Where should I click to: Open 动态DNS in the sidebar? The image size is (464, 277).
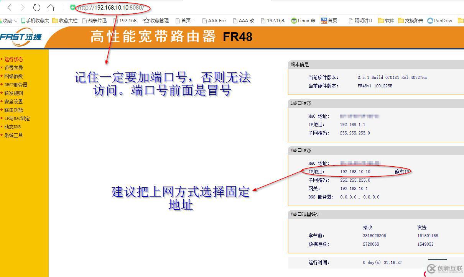(x=12, y=127)
